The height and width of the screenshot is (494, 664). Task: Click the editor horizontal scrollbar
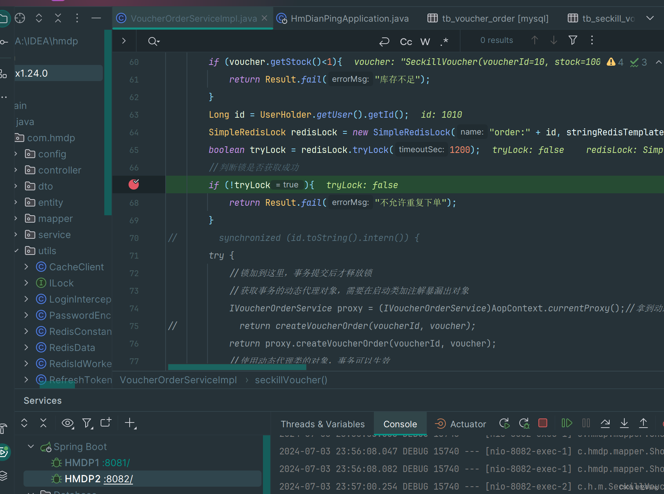237,367
